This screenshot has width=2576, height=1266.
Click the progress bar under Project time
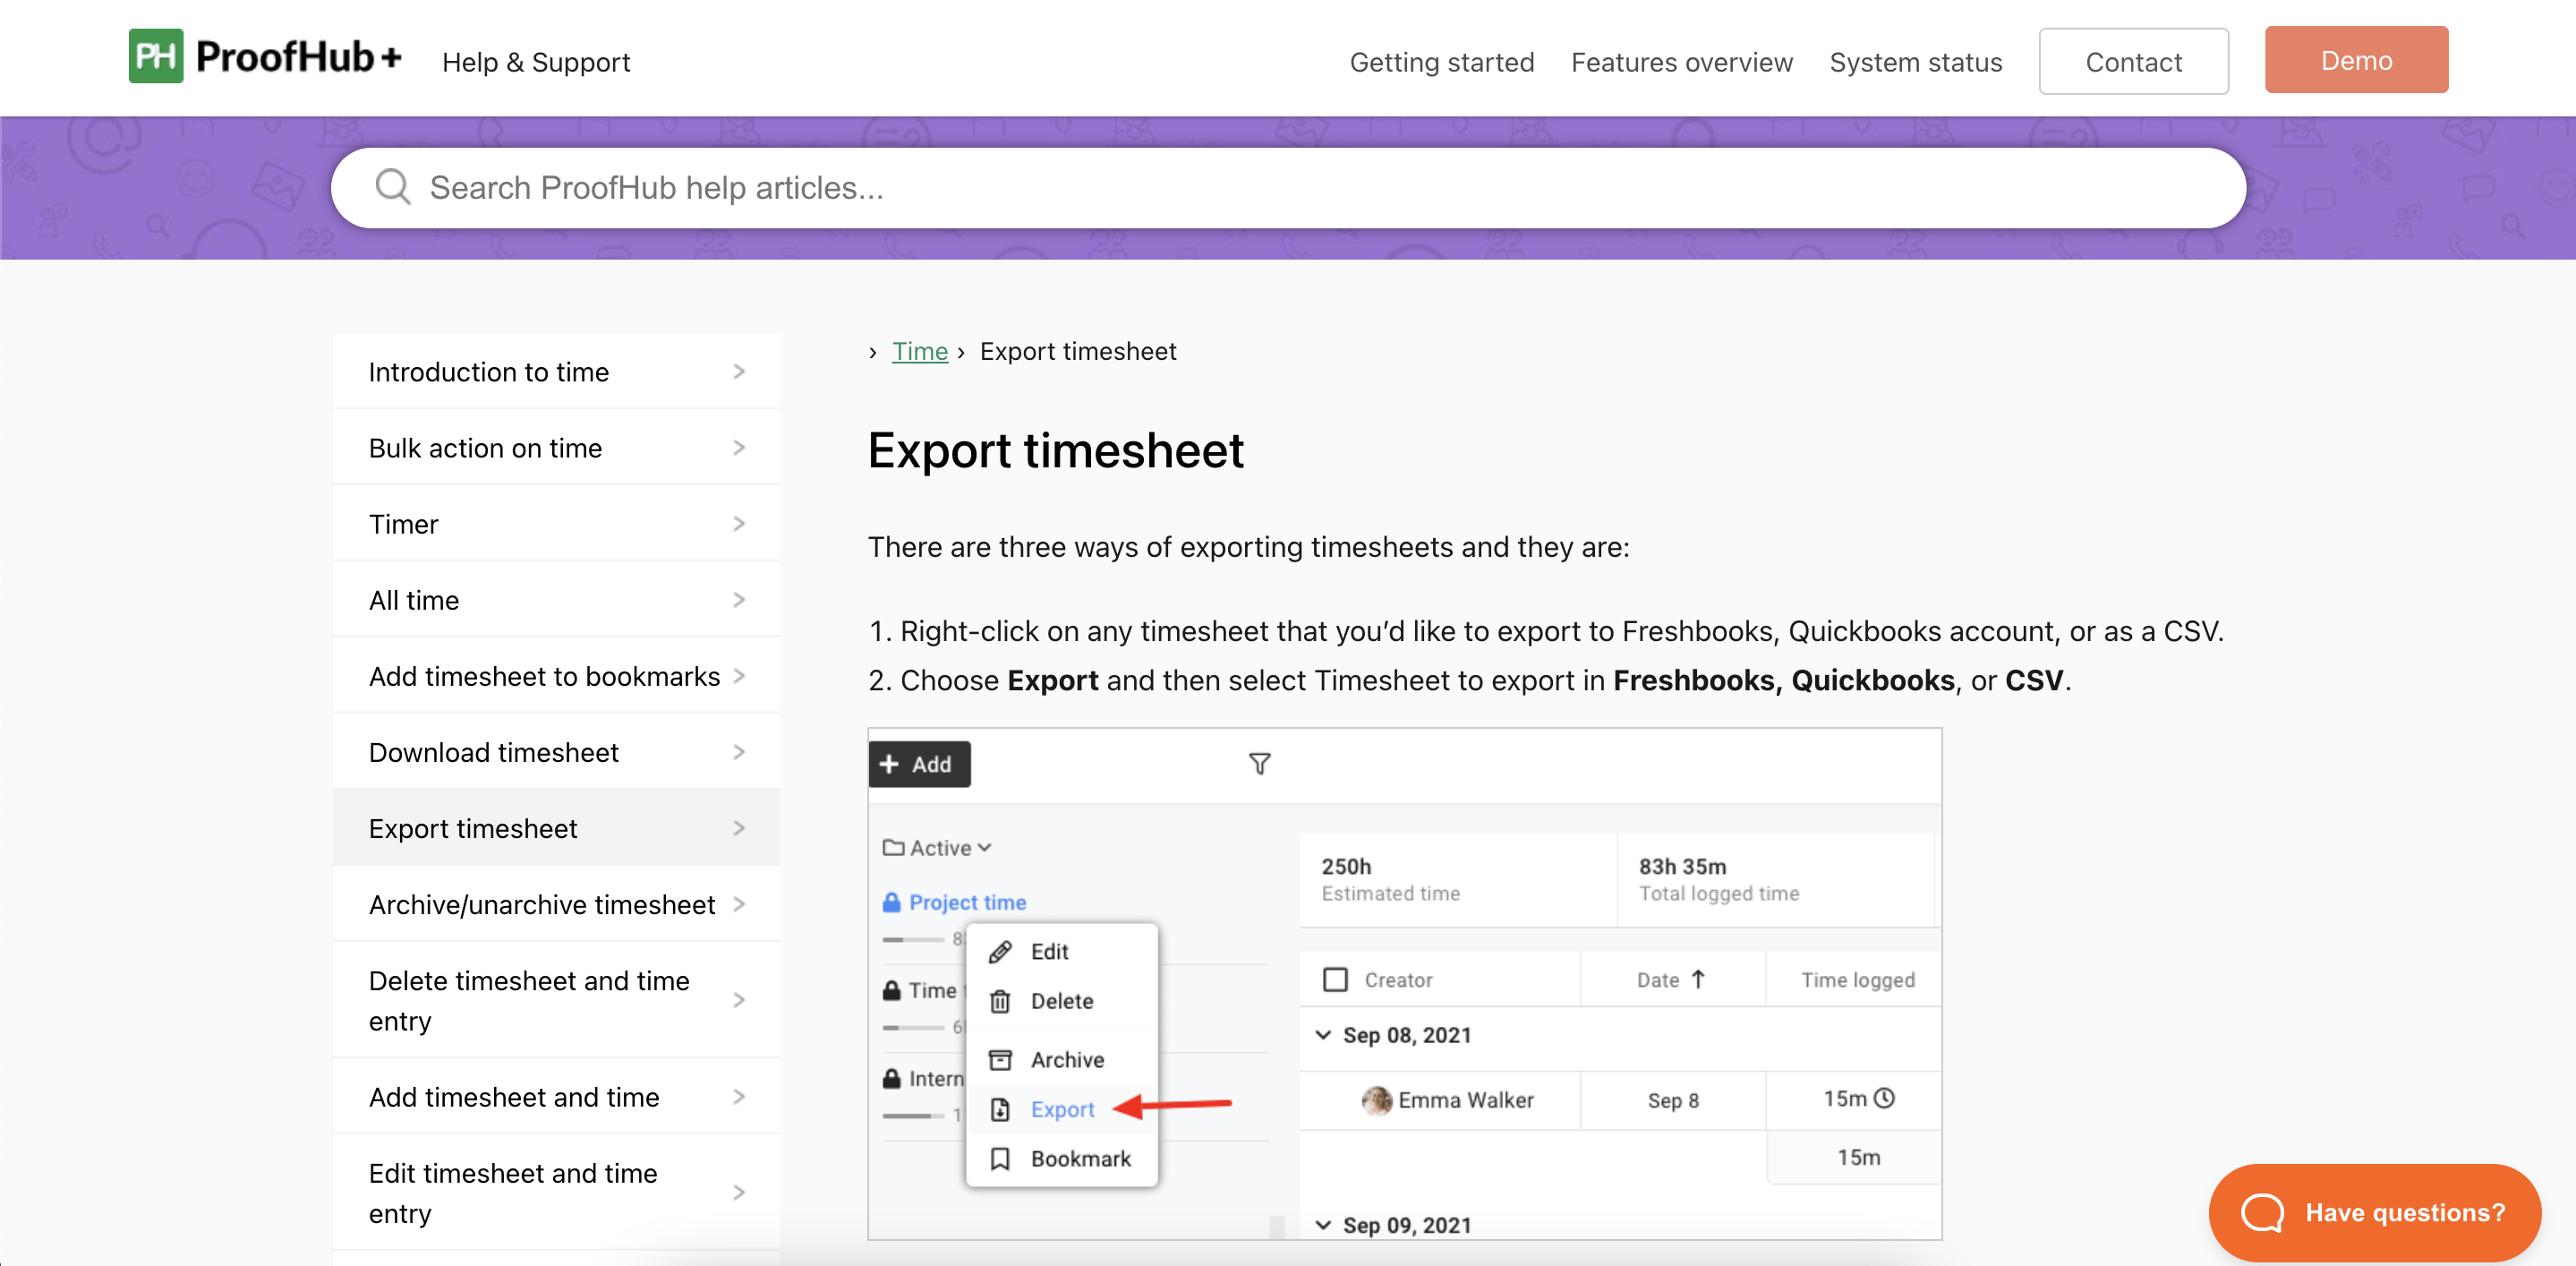[x=915, y=940]
